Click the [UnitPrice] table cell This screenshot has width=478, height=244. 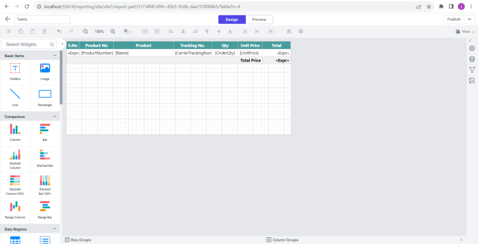250,53
